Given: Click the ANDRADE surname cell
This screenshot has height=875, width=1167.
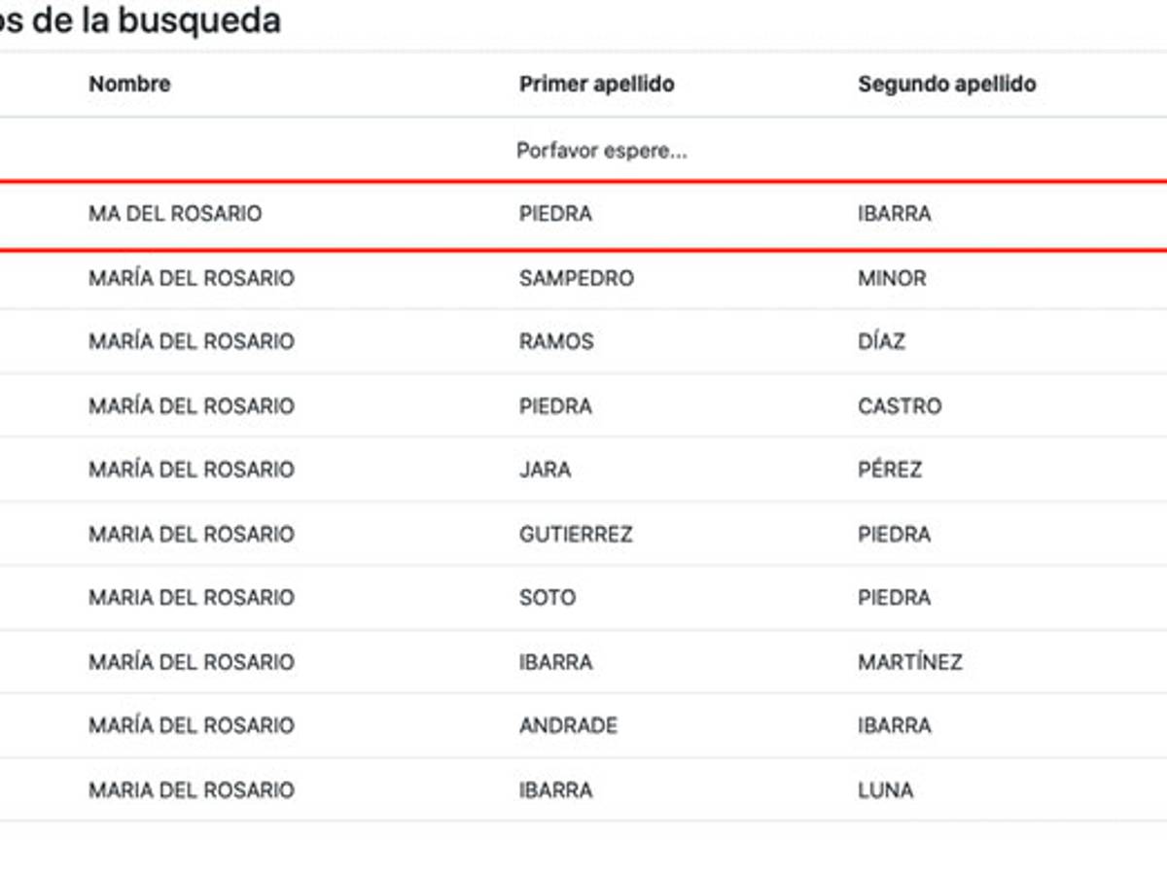Looking at the screenshot, I should (x=568, y=725).
